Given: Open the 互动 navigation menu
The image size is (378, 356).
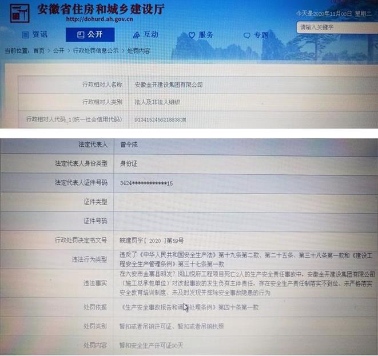Looking at the screenshot, I should 146,35.
